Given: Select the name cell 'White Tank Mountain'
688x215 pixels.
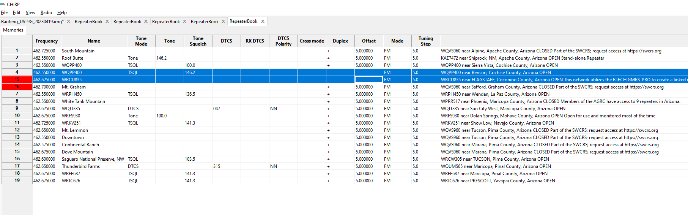Looking at the screenshot, I should click(x=94, y=101).
